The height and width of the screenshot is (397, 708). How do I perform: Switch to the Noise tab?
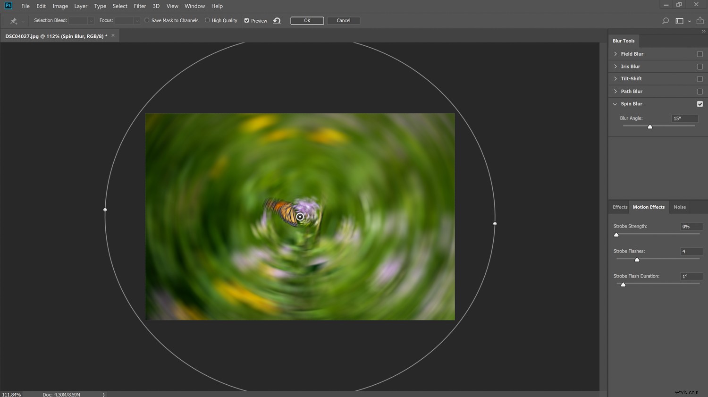click(x=680, y=207)
